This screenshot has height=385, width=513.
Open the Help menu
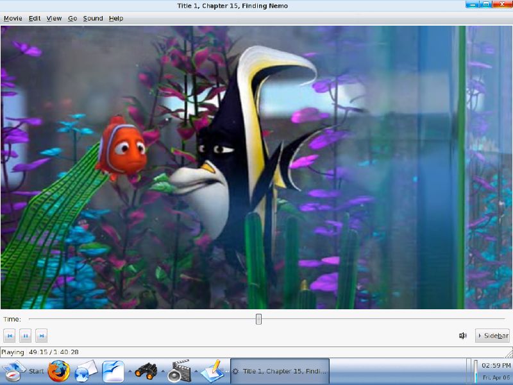pyautogui.click(x=116, y=19)
